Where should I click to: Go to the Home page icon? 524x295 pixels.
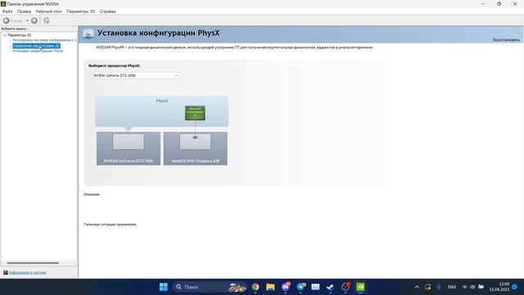[x=47, y=20]
